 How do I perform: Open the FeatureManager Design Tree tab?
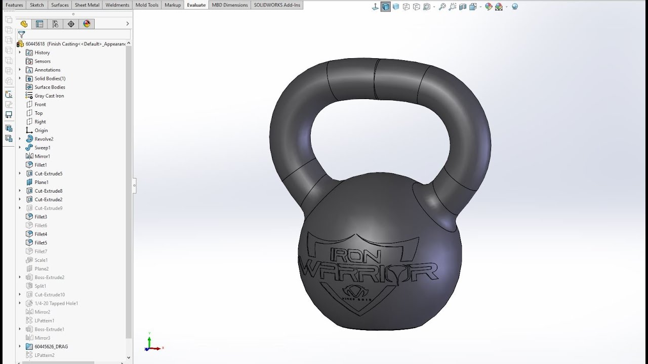tap(24, 24)
